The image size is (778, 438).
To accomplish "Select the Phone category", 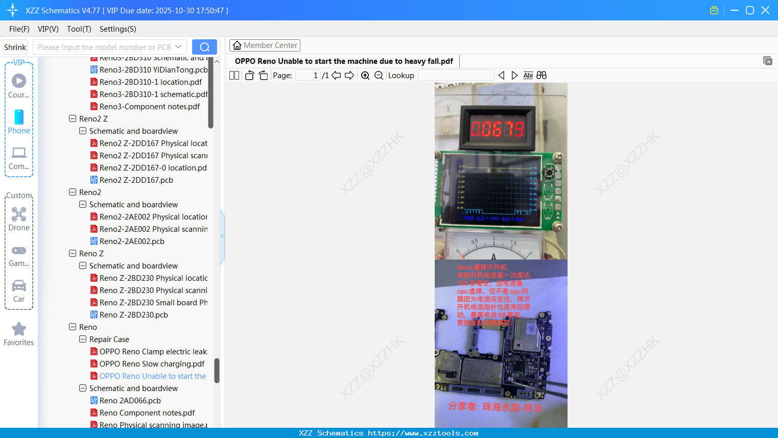I will [19, 122].
